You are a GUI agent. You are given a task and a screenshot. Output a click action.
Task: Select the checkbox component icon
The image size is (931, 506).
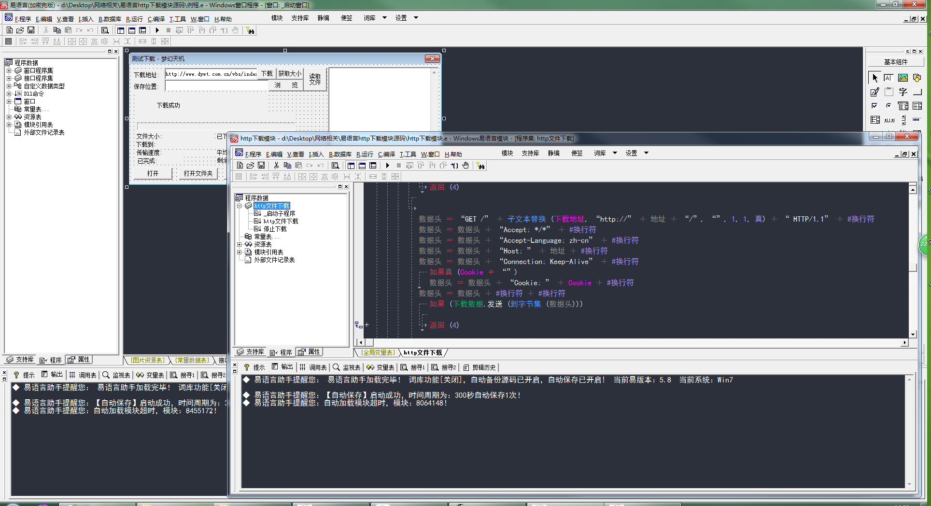(x=875, y=106)
